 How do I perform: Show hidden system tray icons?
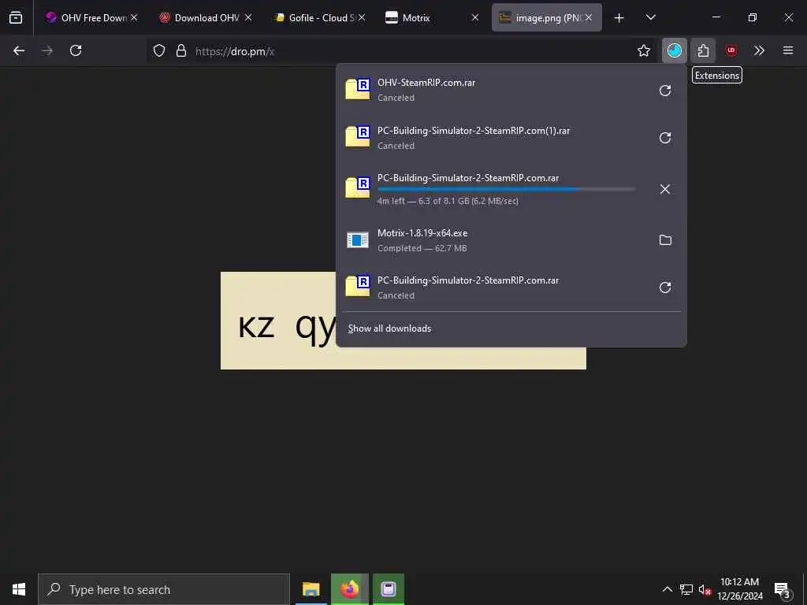(667, 589)
